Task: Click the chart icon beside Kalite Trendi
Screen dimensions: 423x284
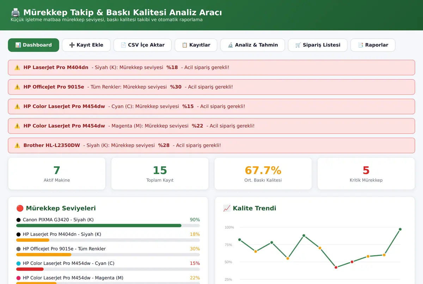Action: tap(227, 208)
